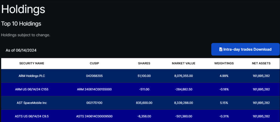This screenshot has height=122, width=280.
Task: Click net assets in ARM US 06/14/24 C155 row
Action: 261,89
